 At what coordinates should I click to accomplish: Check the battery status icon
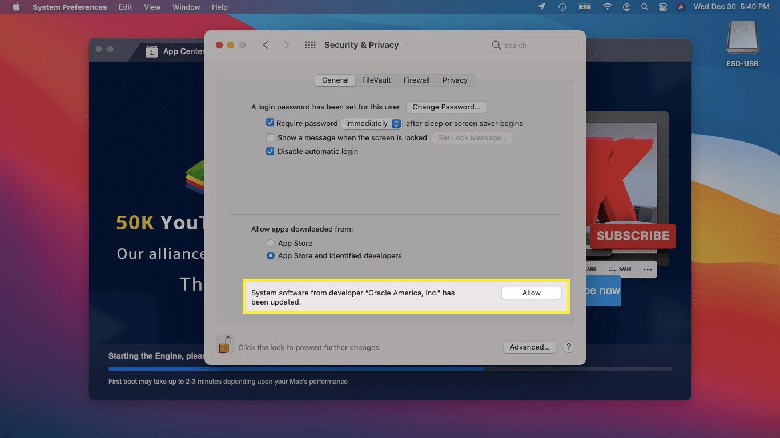pos(585,7)
